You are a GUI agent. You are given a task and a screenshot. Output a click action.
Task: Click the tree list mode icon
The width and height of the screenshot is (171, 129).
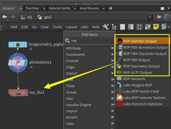tap(114, 27)
